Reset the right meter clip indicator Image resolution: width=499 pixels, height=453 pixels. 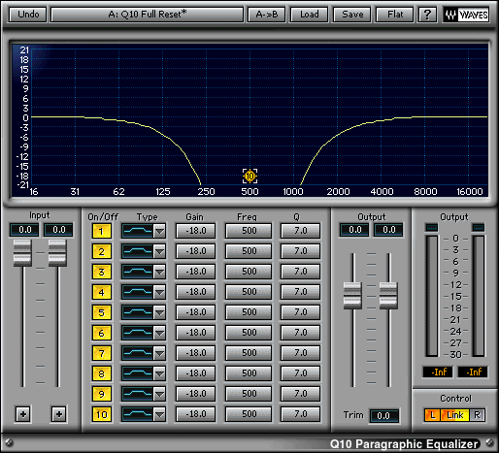(479, 228)
